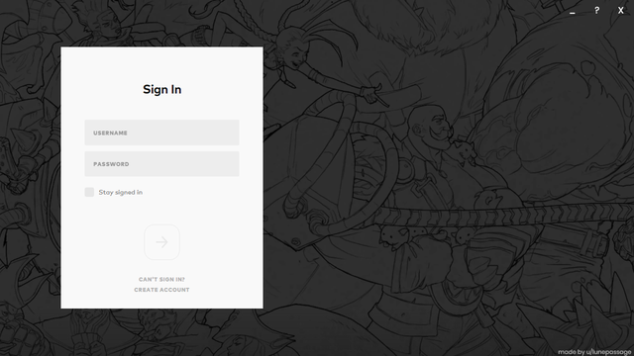Focus the Password input field
The image size is (634, 356).
pos(161,164)
